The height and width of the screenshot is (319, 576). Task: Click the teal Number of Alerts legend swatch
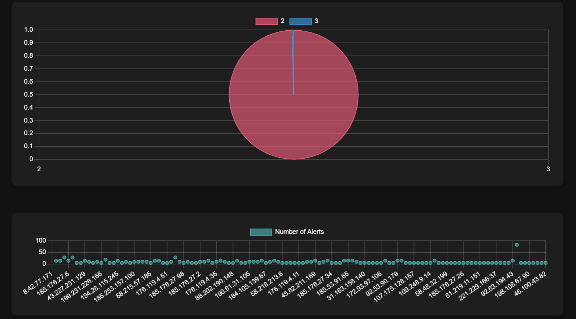click(261, 232)
